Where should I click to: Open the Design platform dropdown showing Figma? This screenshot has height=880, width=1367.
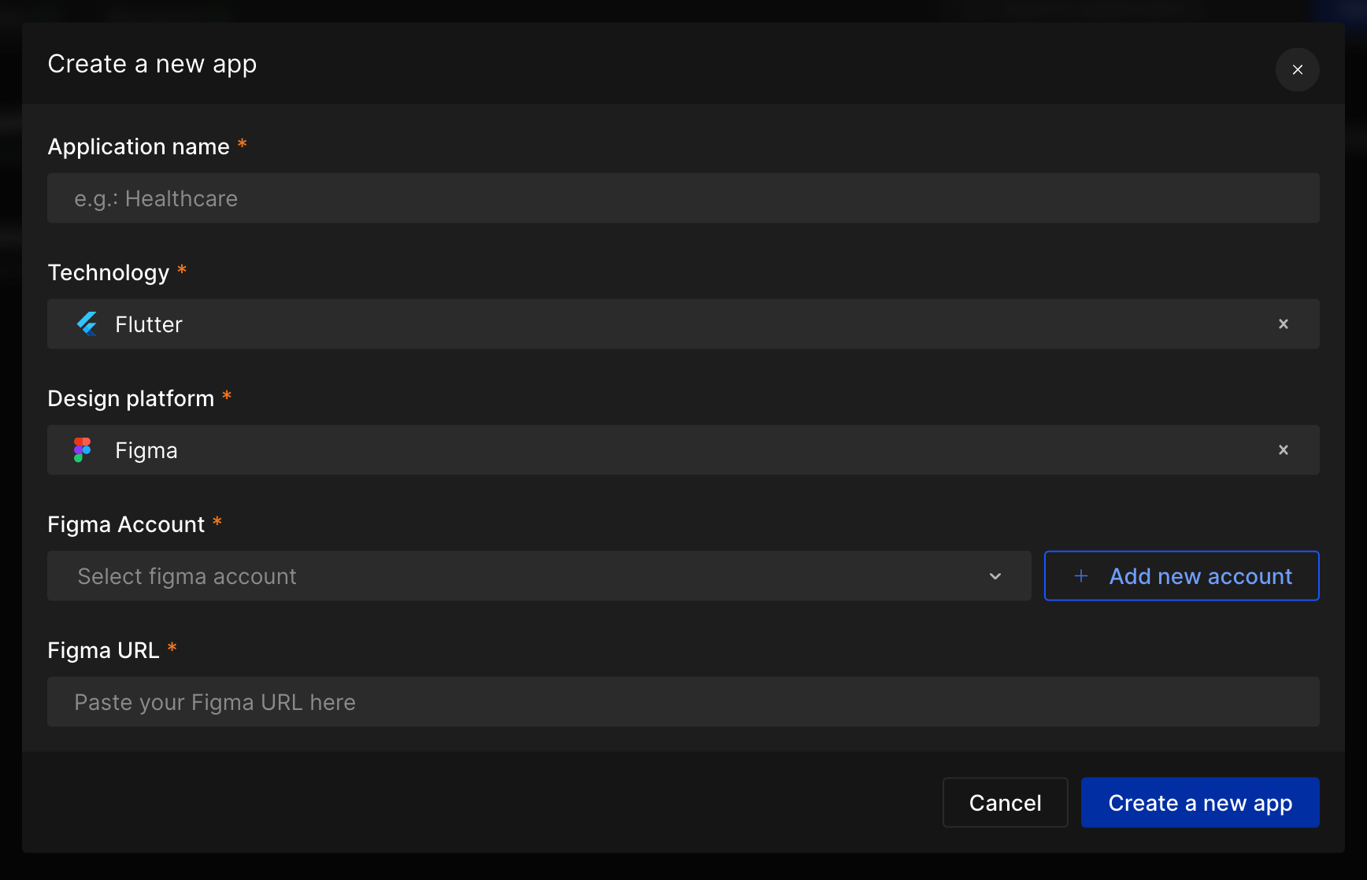(683, 450)
